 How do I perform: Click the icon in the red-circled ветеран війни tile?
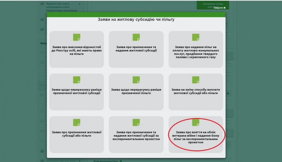click(x=196, y=122)
